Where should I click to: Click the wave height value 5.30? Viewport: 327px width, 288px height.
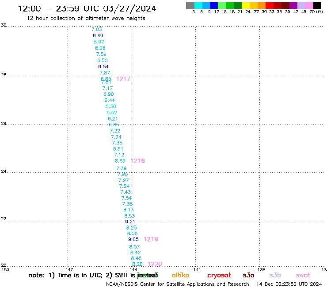click(111, 106)
